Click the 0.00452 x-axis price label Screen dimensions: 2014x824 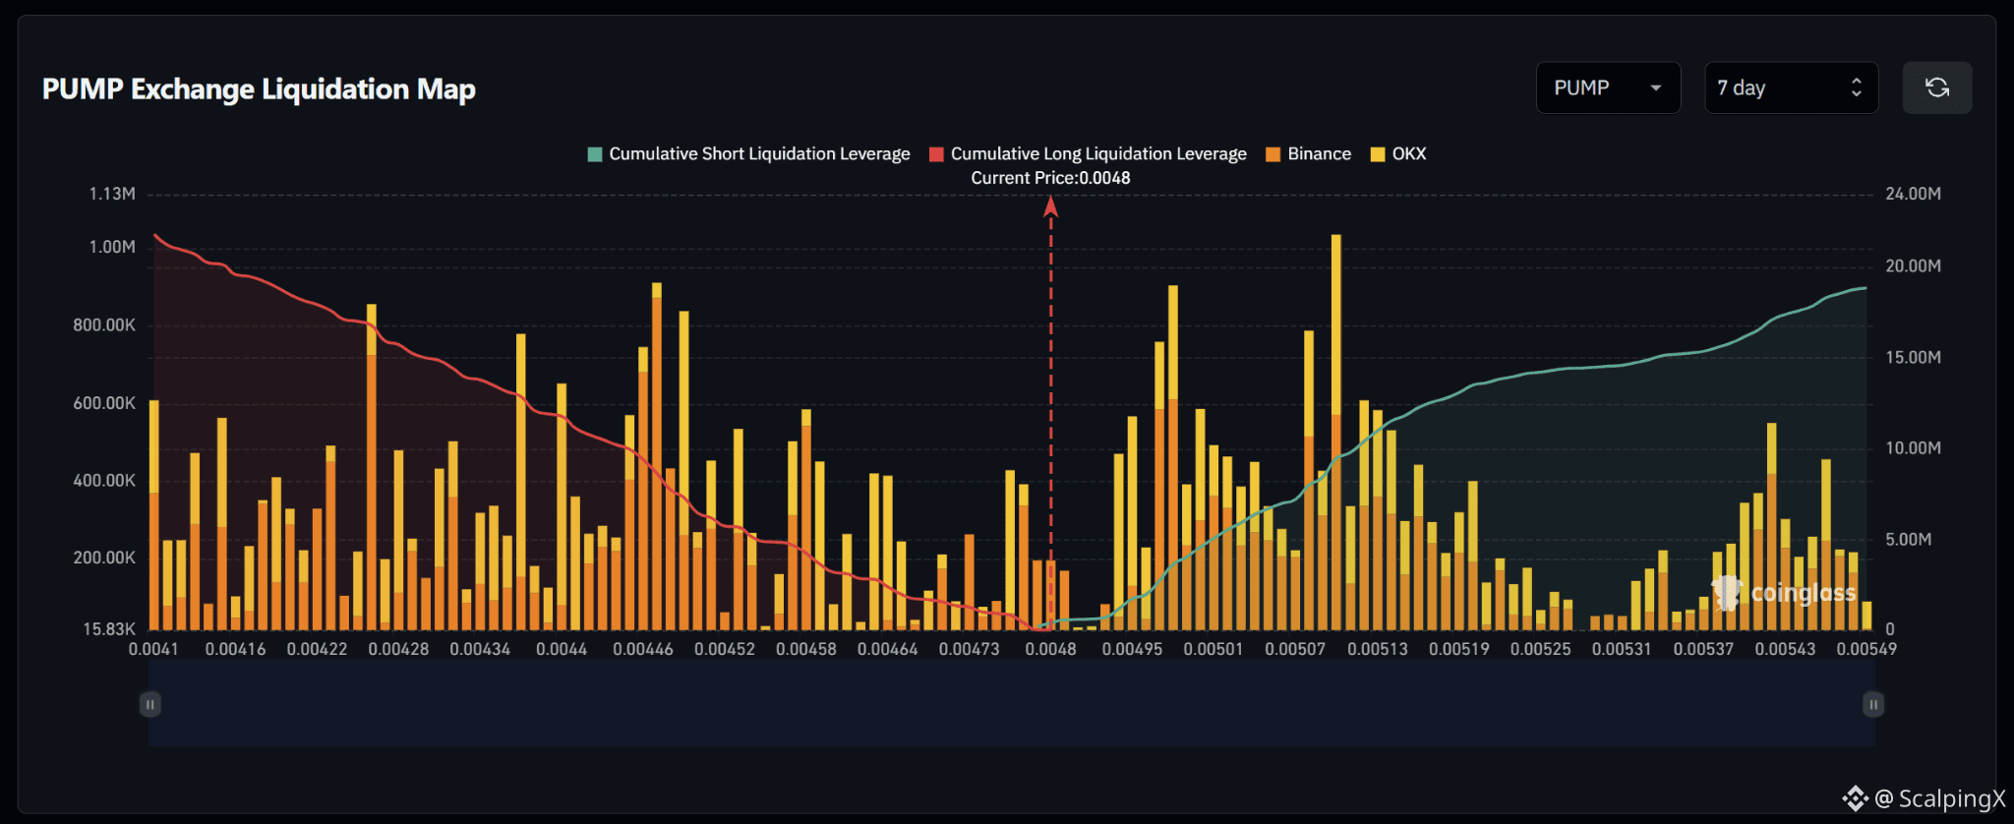(725, 649)
